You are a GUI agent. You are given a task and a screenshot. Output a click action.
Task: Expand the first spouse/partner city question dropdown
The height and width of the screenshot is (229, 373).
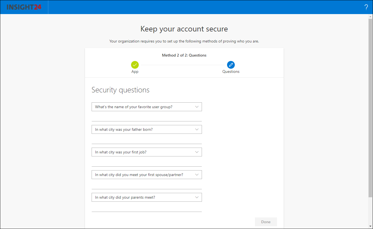pyautogui.click(x=146, y=175)
